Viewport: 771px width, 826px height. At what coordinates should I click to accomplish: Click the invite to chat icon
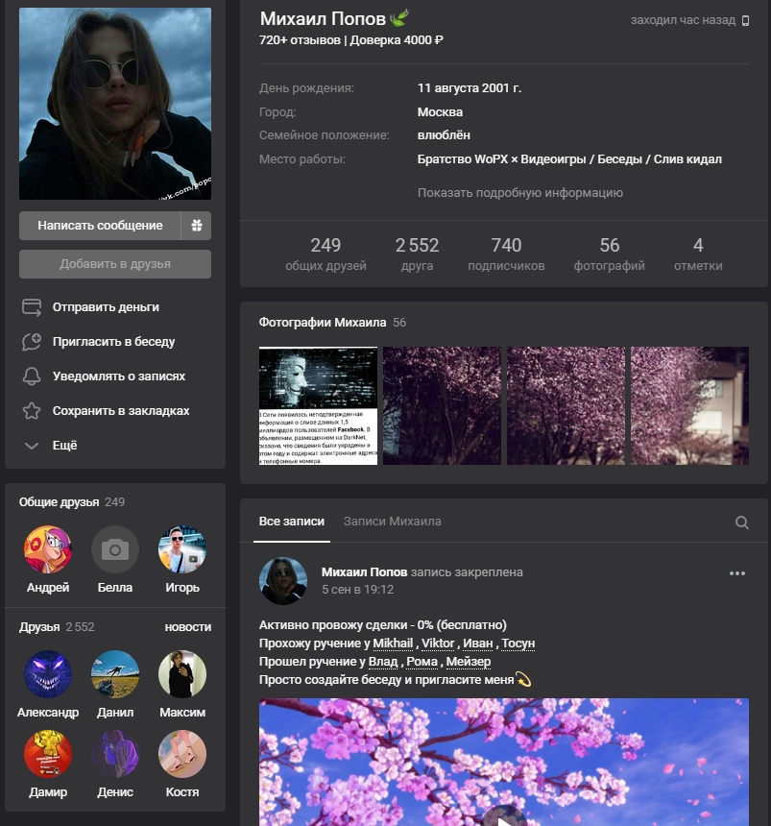[32, 342]
